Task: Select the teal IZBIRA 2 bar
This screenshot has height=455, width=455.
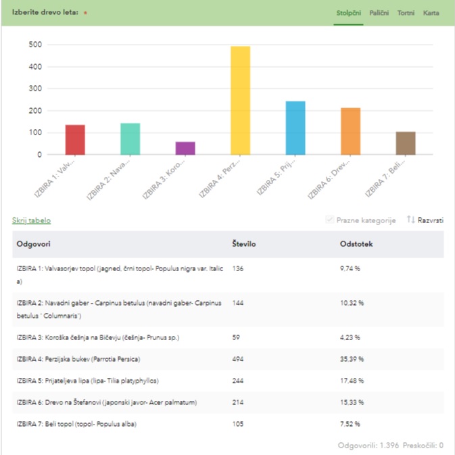Action: (130, 139)
